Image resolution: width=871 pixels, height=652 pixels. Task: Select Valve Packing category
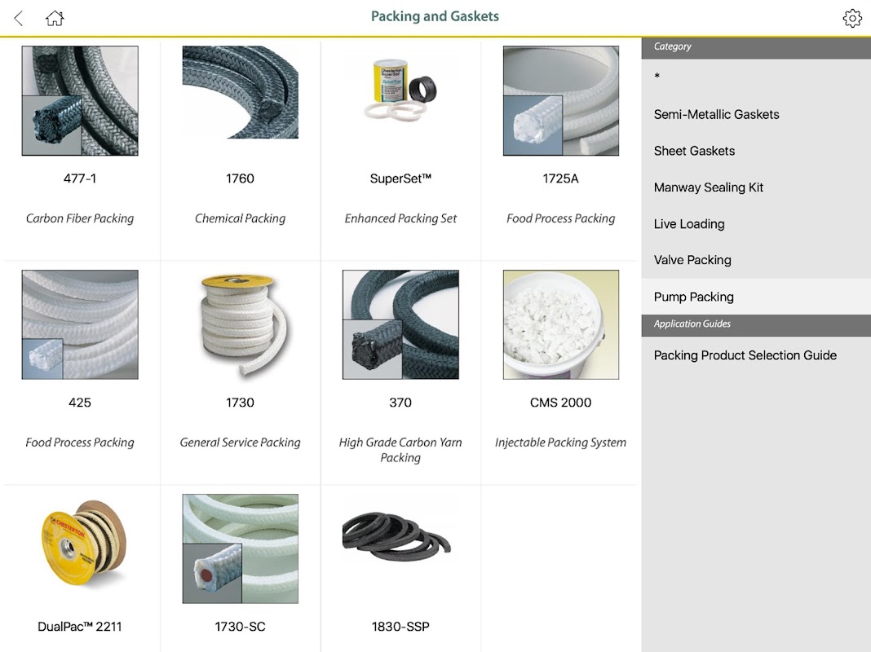point(756,260)
